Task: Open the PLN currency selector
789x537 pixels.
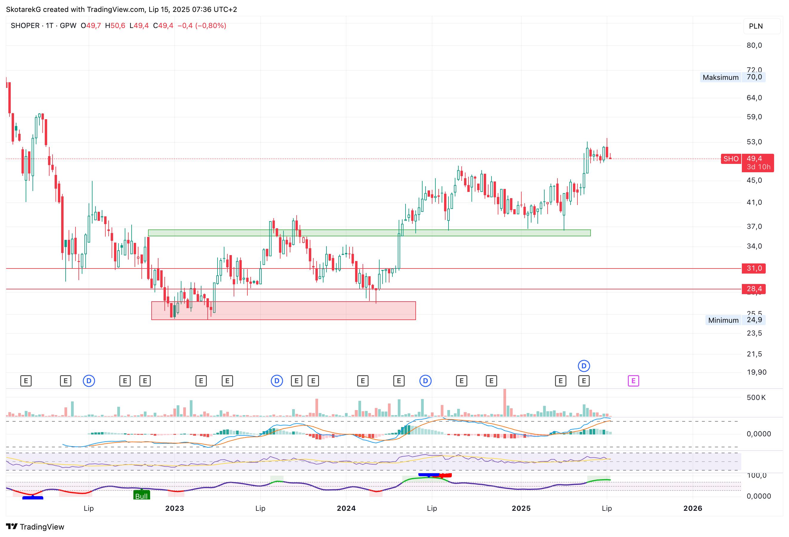Action: tap(762, 26)
